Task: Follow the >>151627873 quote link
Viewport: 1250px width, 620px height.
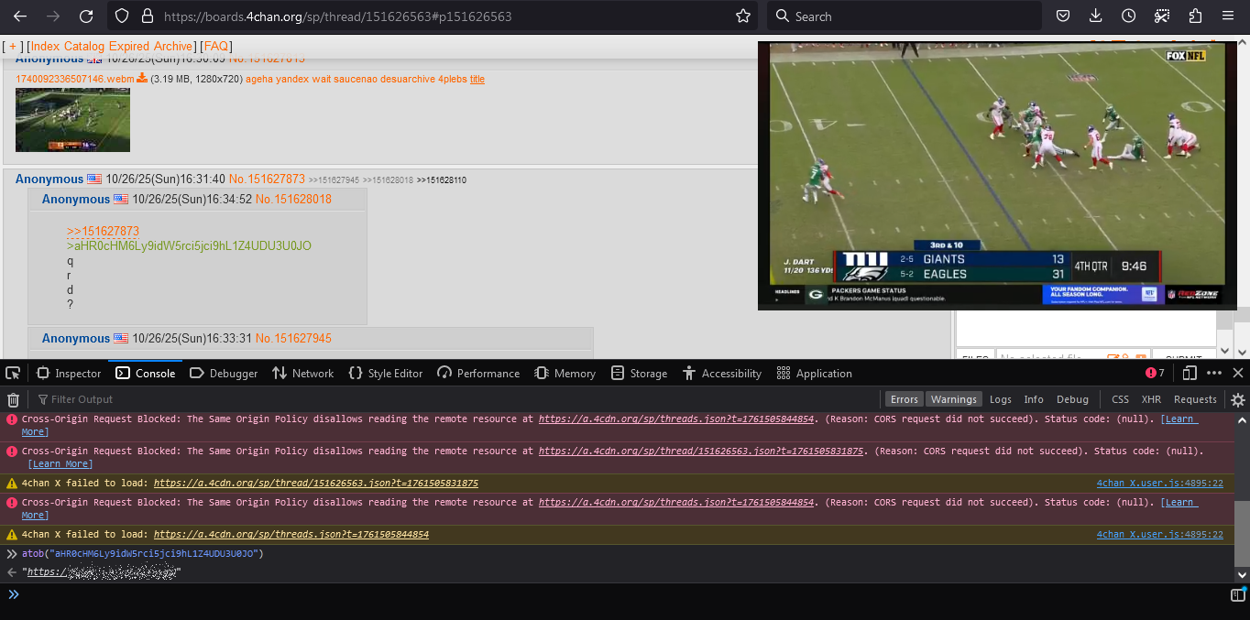Action: pos(103,231)
